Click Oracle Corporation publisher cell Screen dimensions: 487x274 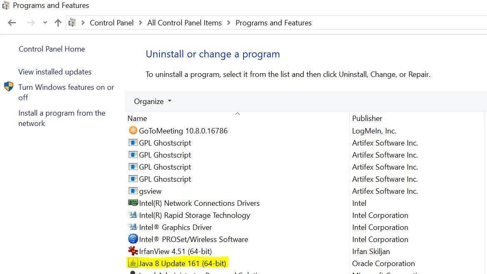coord(384,264)
